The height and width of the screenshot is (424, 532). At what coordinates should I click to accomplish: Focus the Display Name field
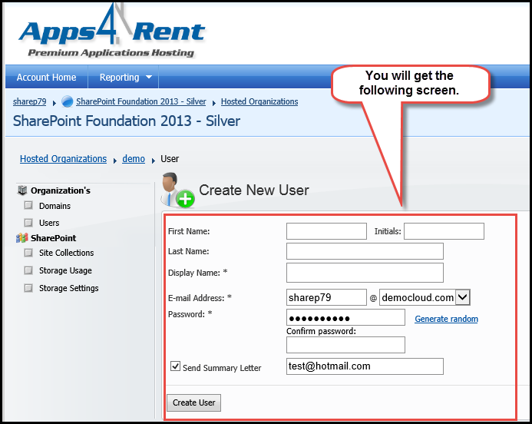(x=365, y=273)
